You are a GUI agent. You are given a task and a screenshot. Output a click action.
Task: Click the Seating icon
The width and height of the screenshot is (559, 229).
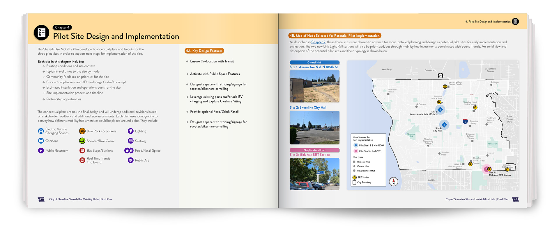[131, 141]
